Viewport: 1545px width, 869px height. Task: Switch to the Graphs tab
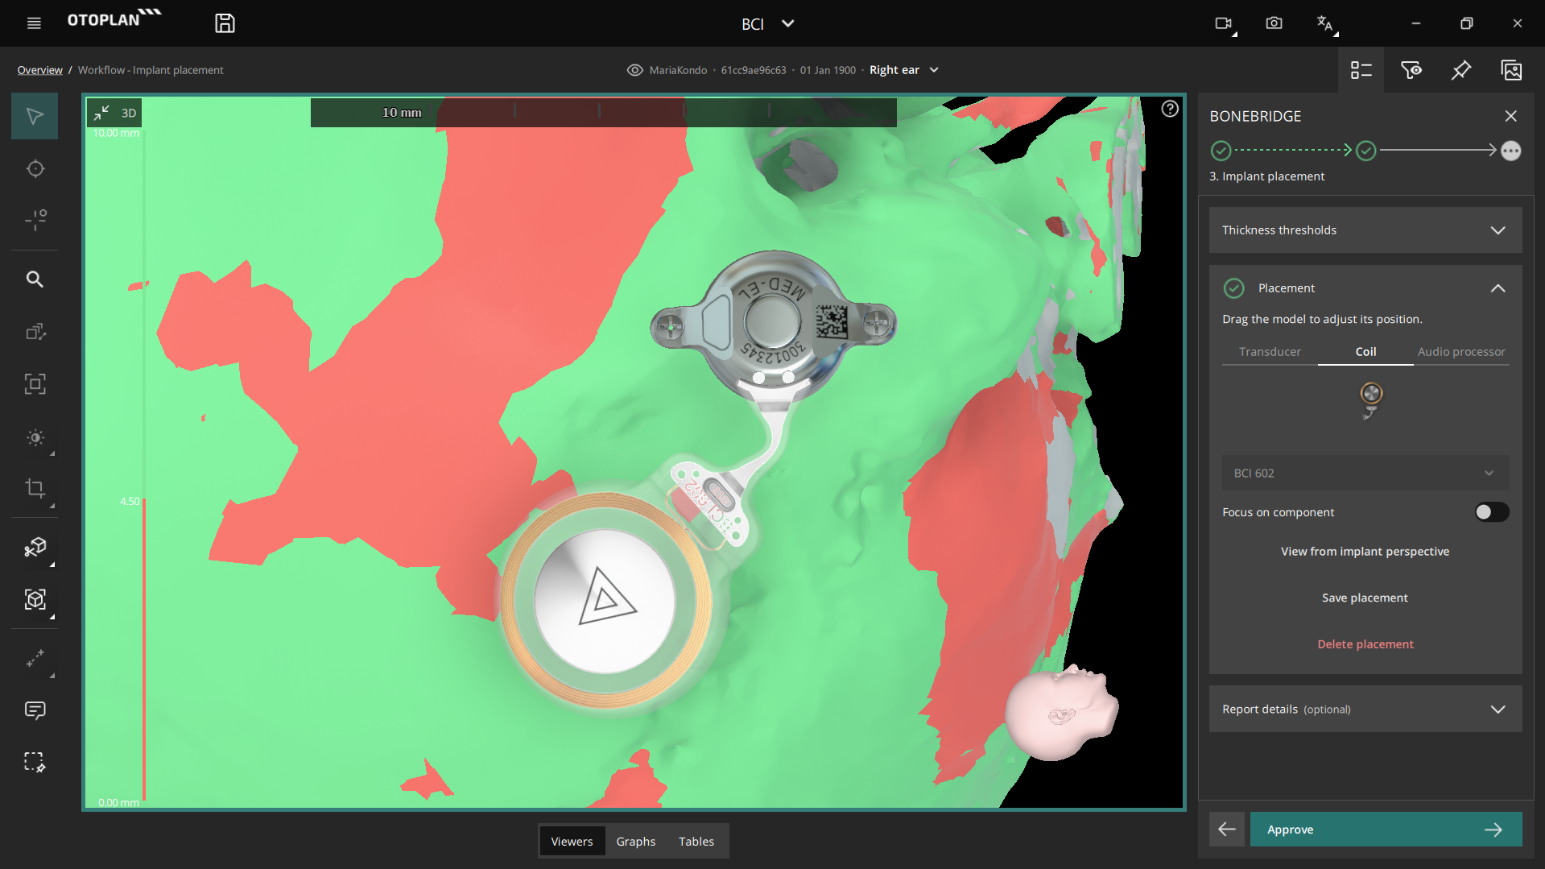coord(635,842)
